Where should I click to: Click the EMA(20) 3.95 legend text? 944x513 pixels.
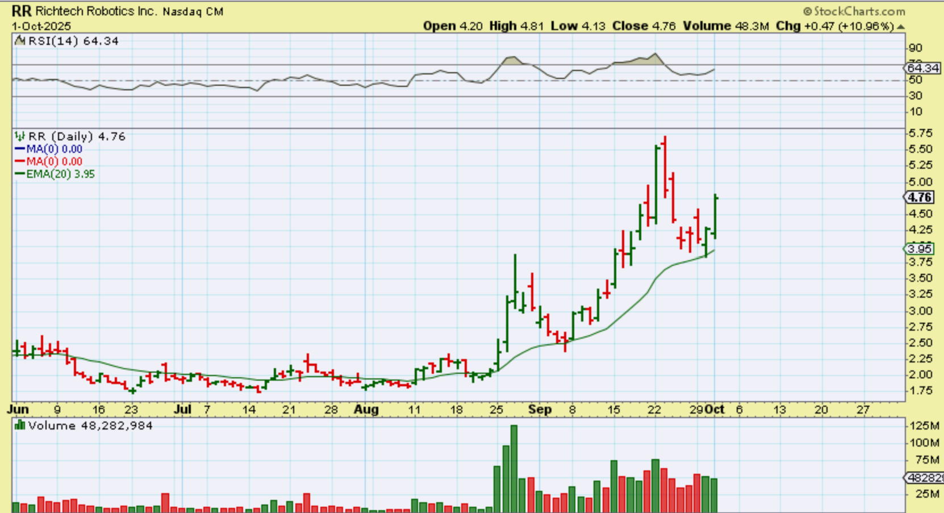point(60,174)
